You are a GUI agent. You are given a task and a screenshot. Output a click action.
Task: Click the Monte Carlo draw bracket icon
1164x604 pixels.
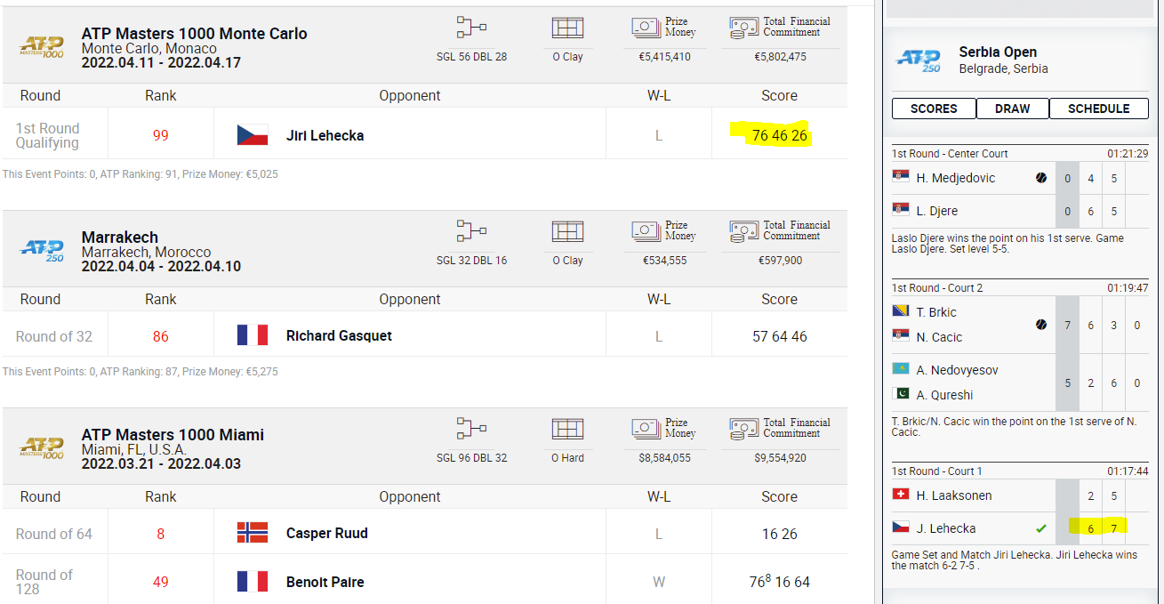471,28
